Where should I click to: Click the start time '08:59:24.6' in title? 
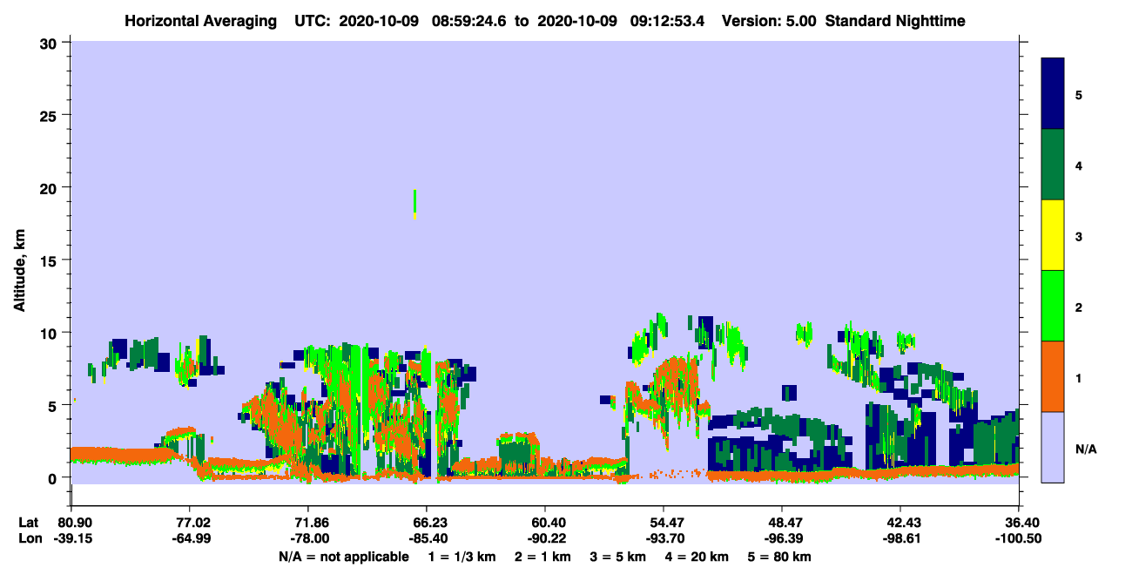pos(468,20)
